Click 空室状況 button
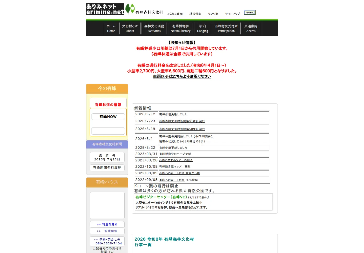 coord(107,231)
